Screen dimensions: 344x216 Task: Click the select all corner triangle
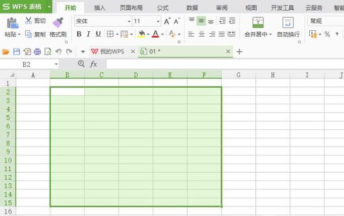pyautogui.click(x=12, y=75)
